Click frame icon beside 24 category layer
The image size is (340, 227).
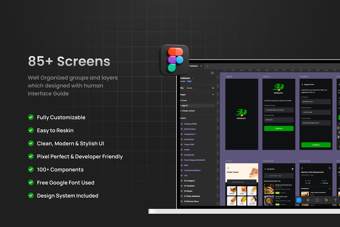(182, 180)
